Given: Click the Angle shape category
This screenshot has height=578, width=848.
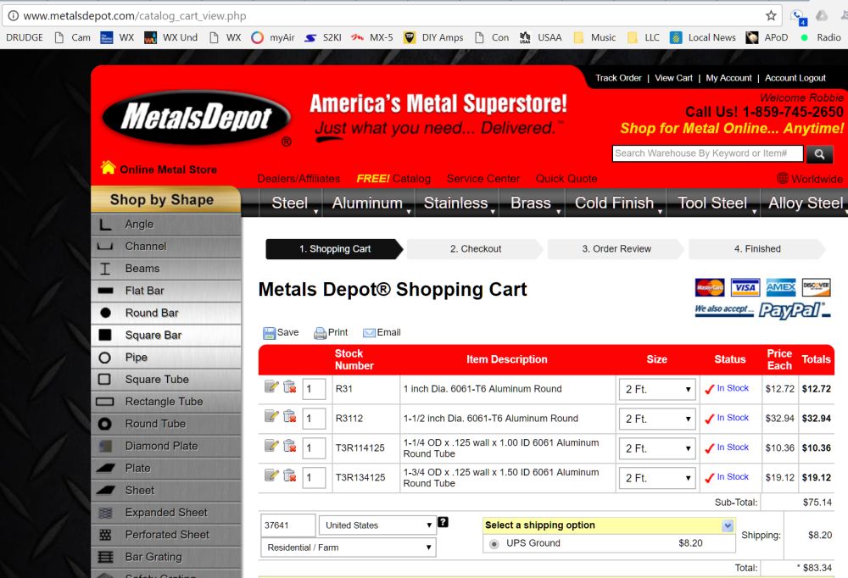Looking at the screenshot, I should (166, 225).
